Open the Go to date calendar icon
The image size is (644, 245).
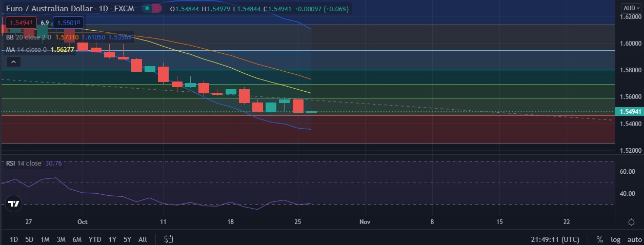pos(169,239)
